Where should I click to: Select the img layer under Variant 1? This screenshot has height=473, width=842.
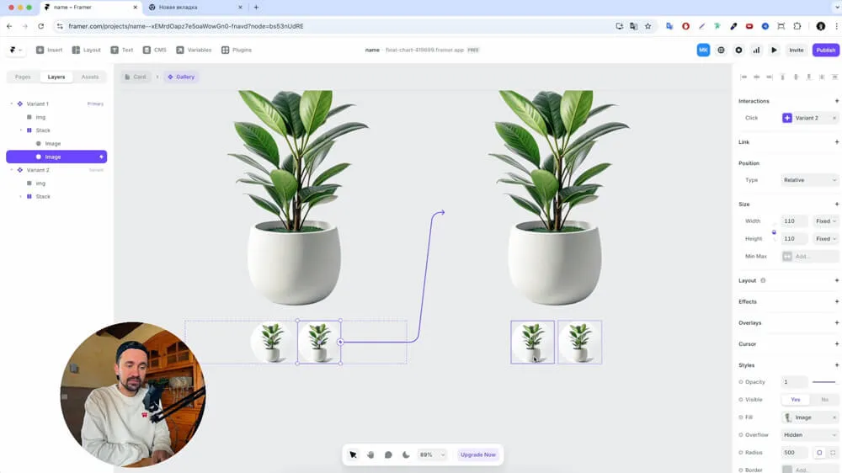pyautogui.click(x=56, y=117)
